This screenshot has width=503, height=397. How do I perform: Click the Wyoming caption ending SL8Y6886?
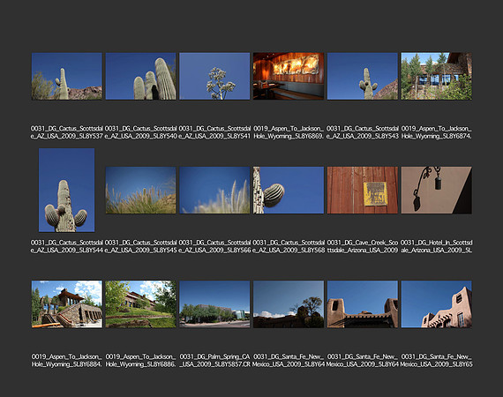tap(141, 361)
